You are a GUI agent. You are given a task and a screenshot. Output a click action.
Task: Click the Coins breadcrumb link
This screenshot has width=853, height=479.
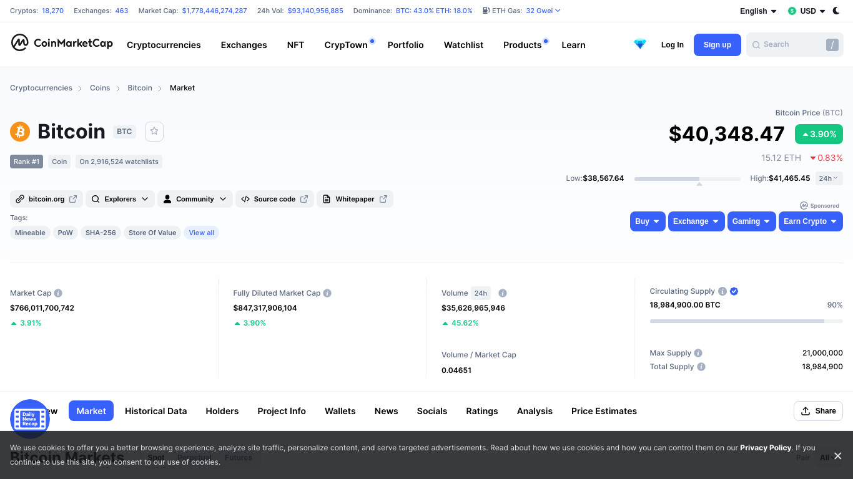[x=100, y=88]
